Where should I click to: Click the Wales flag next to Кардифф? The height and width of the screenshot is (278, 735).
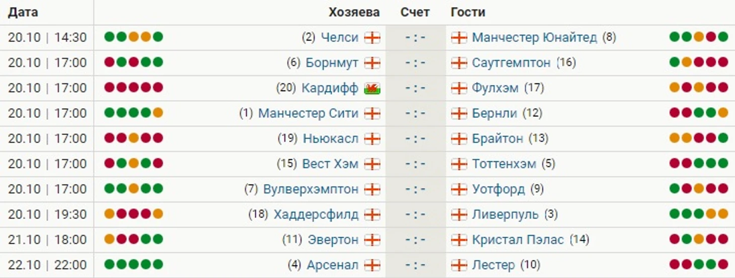(x=372, y=88)
